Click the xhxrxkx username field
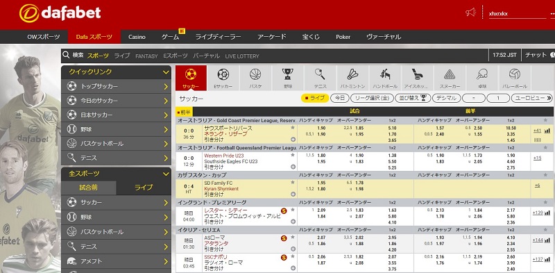This screenshot has height=273, width=555. [x=518, y=14]
